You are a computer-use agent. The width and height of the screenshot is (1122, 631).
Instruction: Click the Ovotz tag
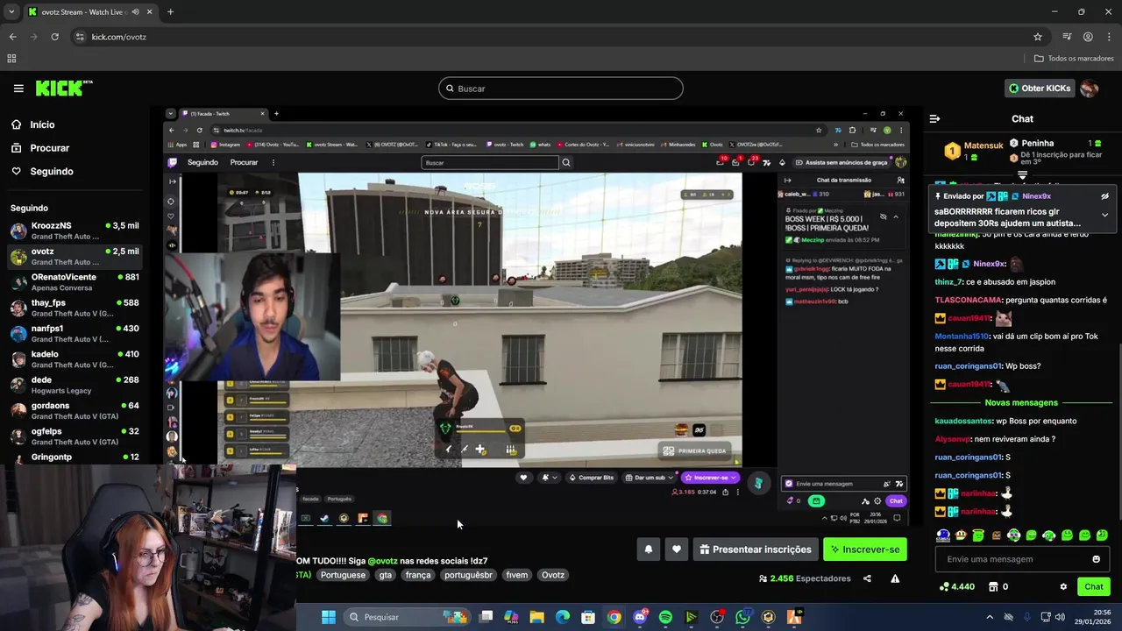click(x=553, y=575)
